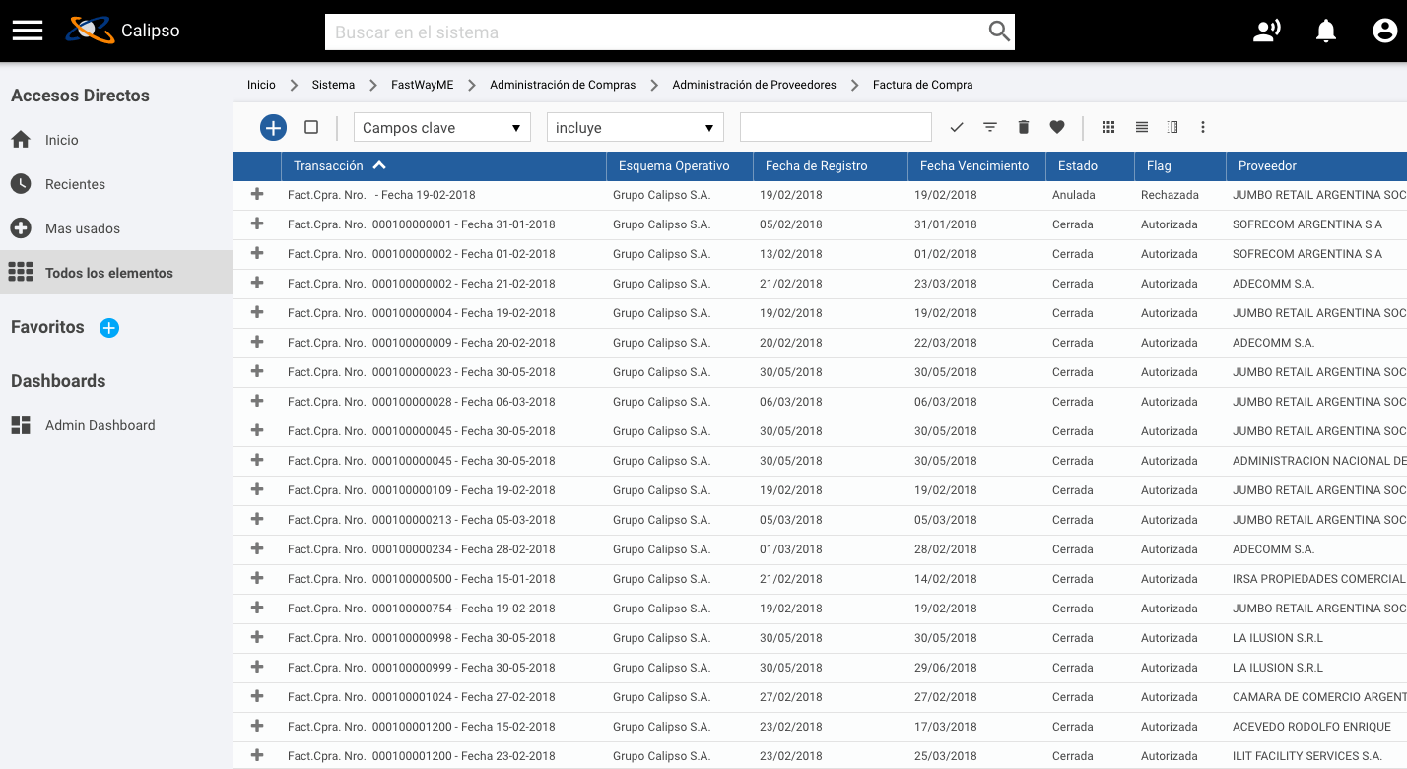Sort by the Estado column
Screen dimensions: 1407x769
coord(1090,166)
